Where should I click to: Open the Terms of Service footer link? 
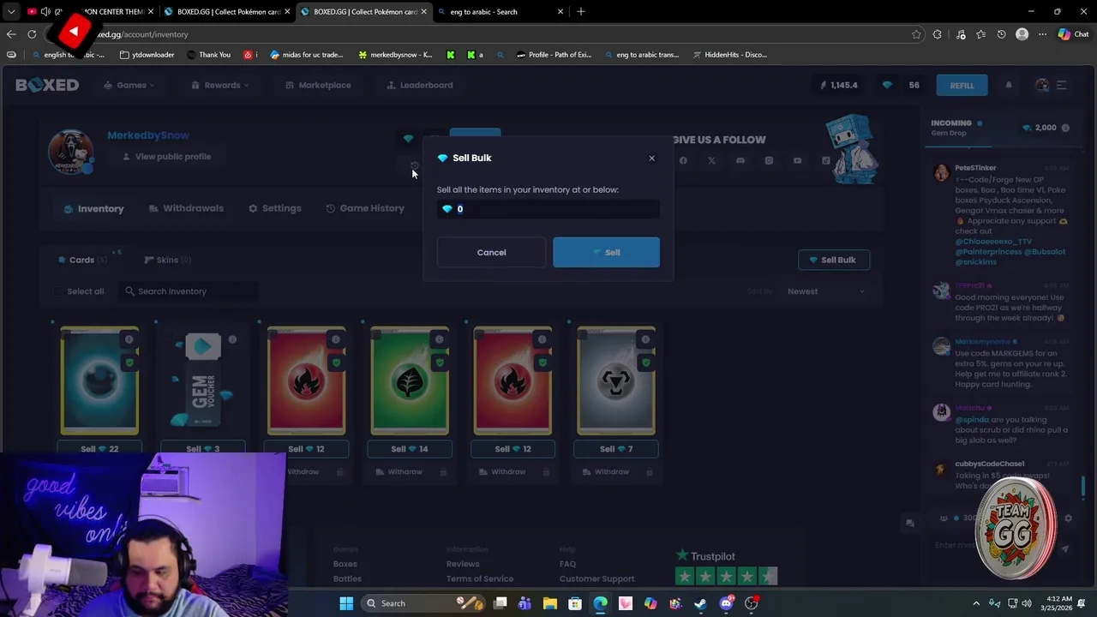click(x=479, y=578)
